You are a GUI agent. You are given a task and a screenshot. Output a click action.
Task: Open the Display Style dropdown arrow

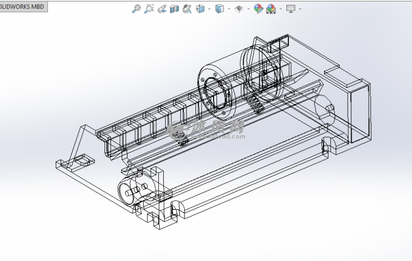[229, 9]
